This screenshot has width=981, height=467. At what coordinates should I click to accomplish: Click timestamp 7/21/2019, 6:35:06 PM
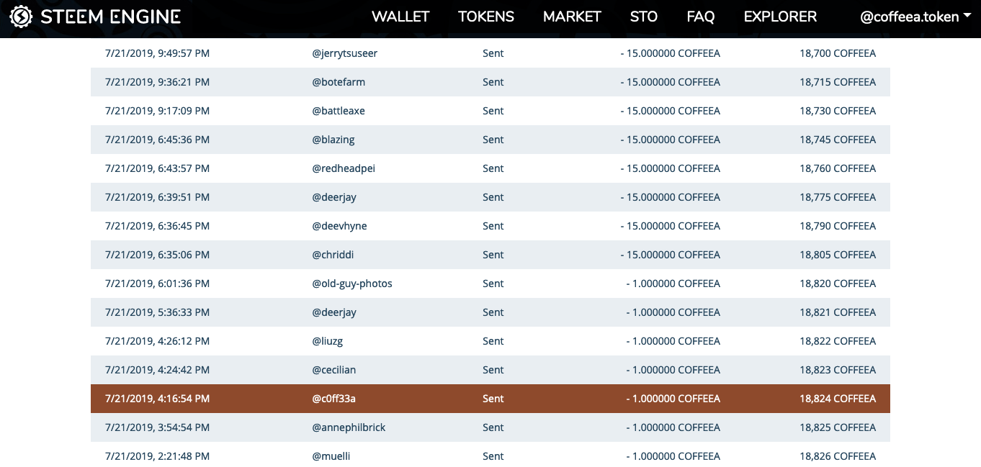coord(157,255)
